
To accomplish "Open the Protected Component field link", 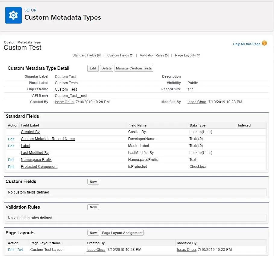I will click(39, 167).
